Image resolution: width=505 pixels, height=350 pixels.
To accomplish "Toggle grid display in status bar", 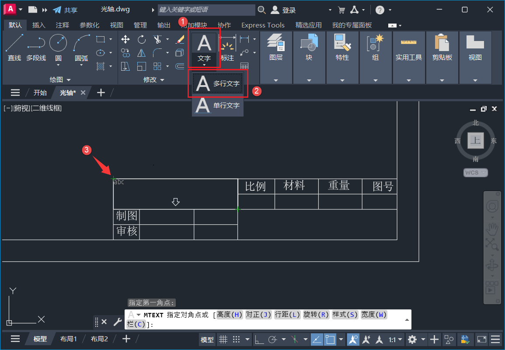I will [x=223, y=339].
